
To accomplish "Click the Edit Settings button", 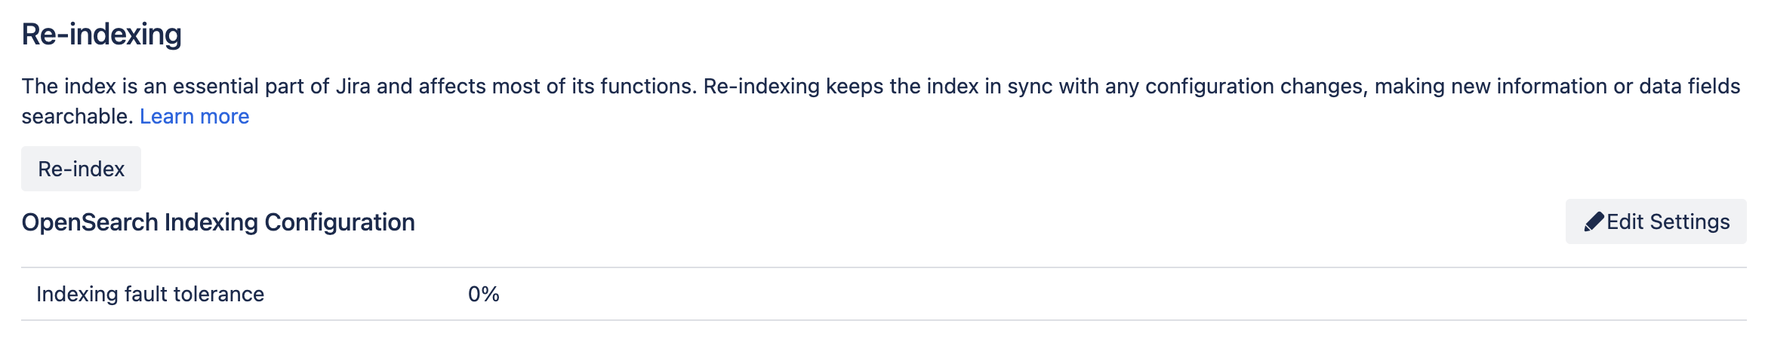I will (1655, 221).
